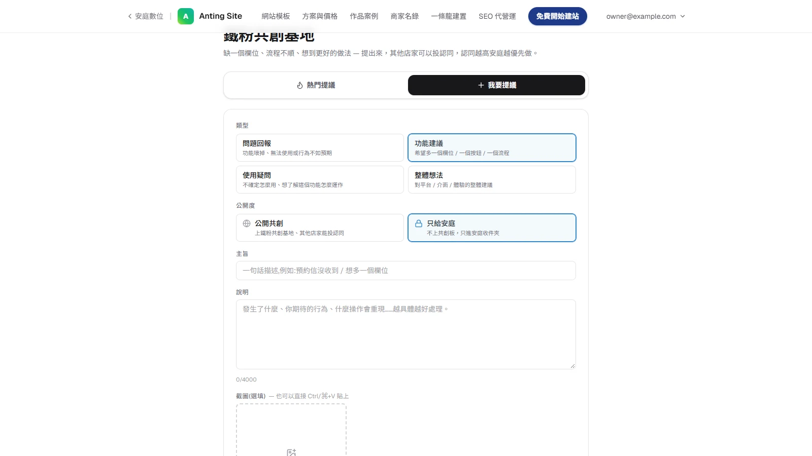Click the green Anting Site logo icon
Image resolution: width=812 pixels, height=456 pixels.
point(186,16)
